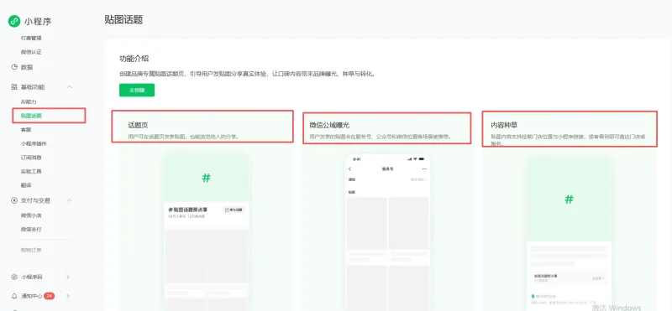Open 付费管理 in the sidebar
This screenshot has width=672, height=311.
click(31, 38)
